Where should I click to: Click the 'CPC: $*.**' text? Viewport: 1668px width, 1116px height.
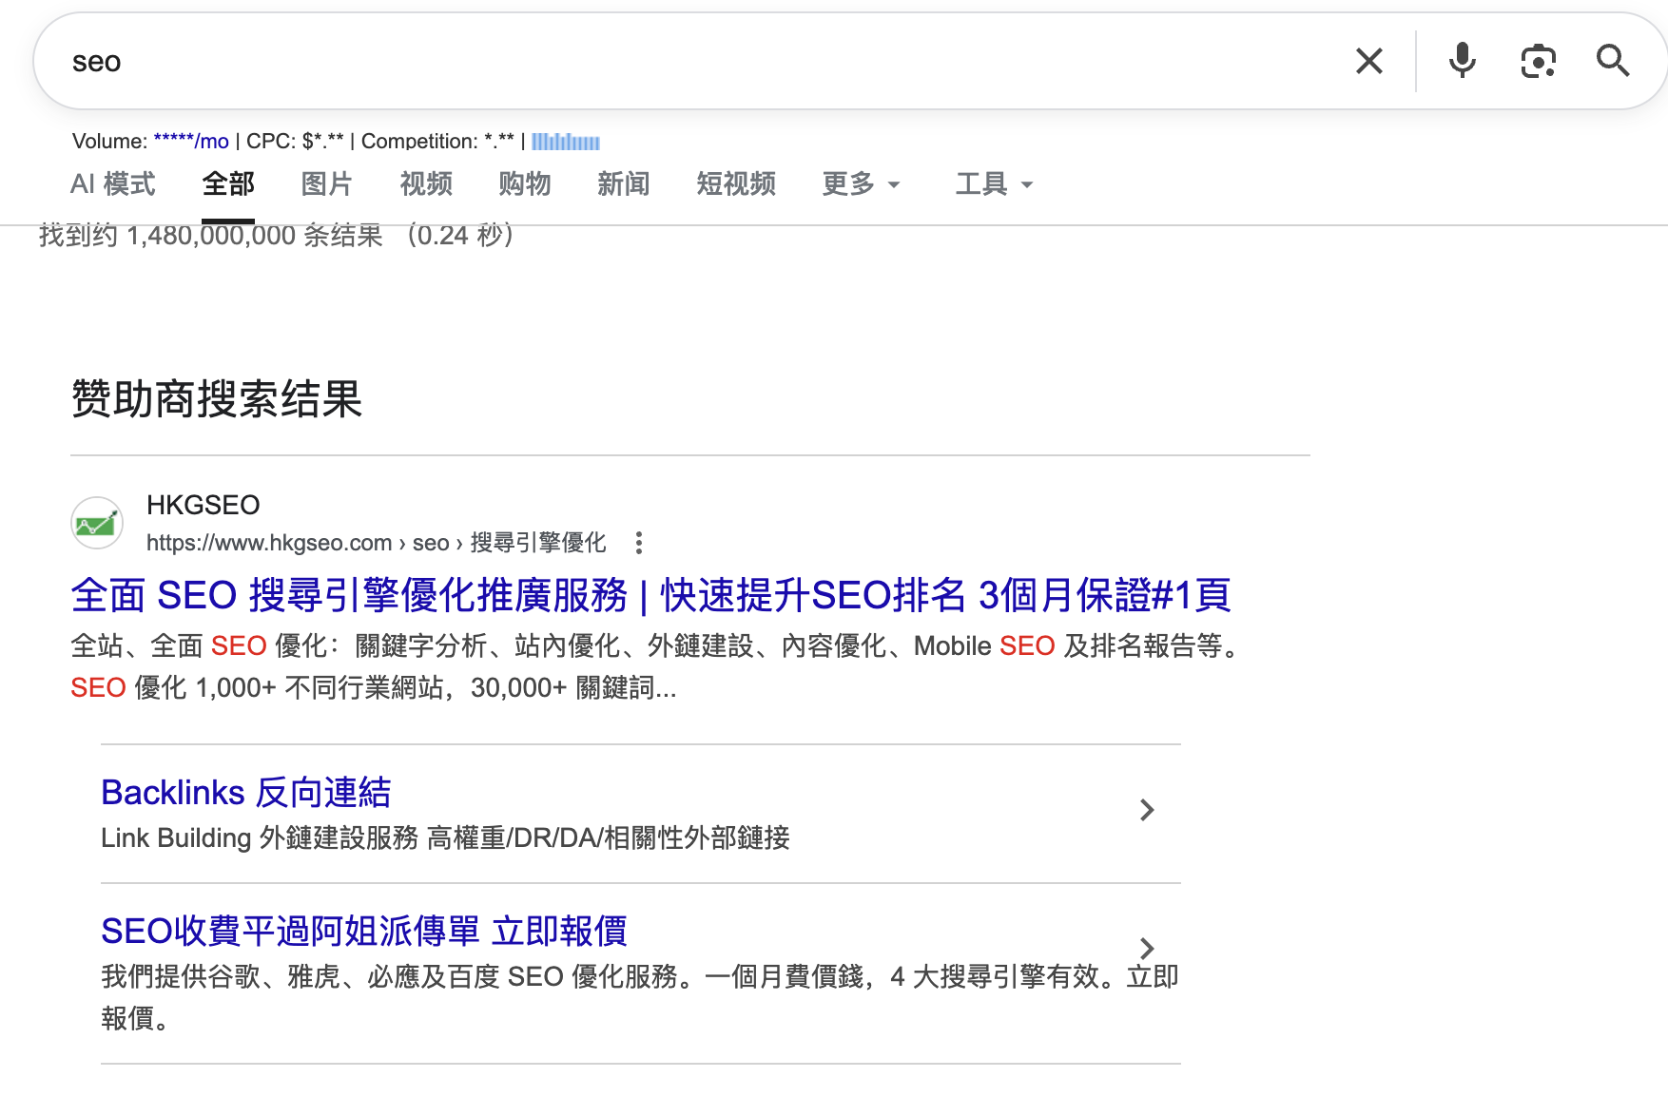(x=295, y=142)
